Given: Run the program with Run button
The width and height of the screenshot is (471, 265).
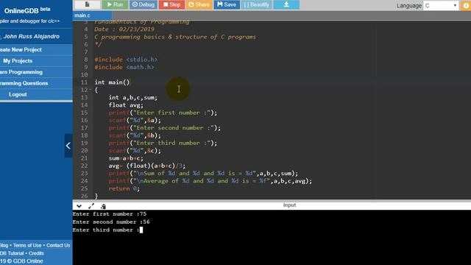Looking at the screenshot, I should (115, 4).
